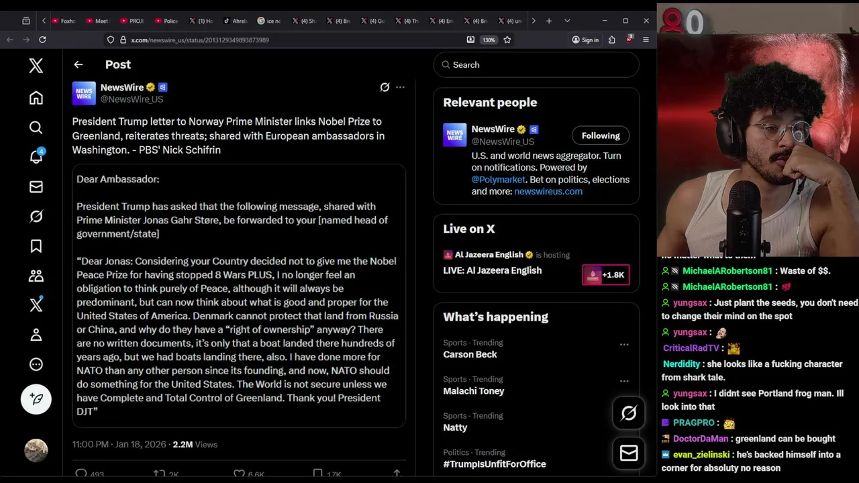Open more options for Carson Beck trend
The width and height of the screenshot is (859, 483).
coord(624,345)
